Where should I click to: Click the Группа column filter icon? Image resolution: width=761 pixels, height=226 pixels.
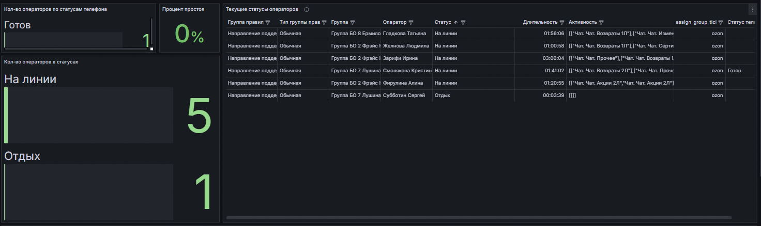tap(353, 23)
